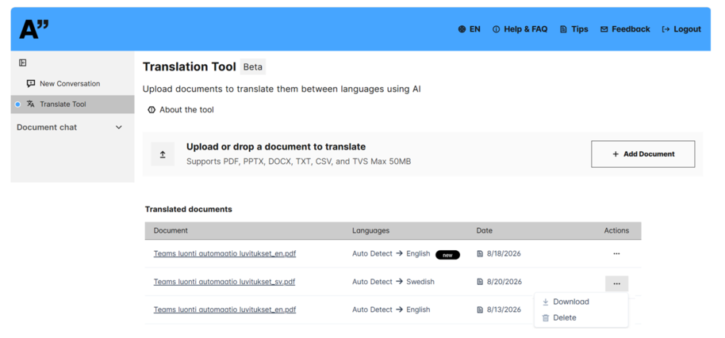The width and height of the screenshot is (725, 338).
Task: Open the Feedback link
Action: click(x=625, y=29)
